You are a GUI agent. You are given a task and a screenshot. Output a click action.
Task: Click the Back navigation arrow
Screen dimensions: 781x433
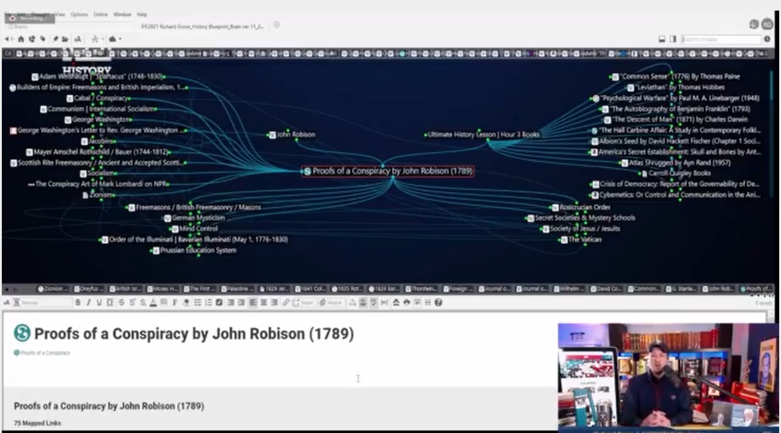click(x=7, y=39)
